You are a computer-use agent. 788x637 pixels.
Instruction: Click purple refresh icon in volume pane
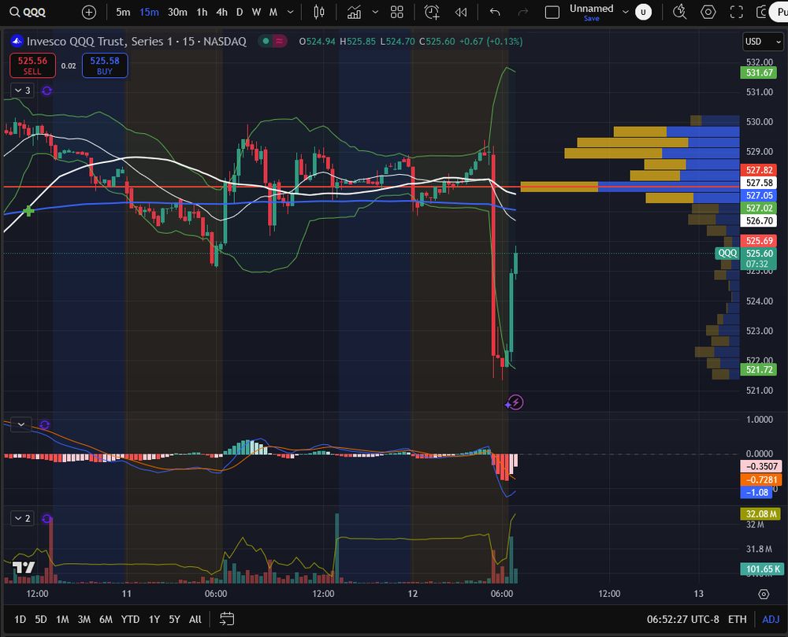(x=46, y=519)
